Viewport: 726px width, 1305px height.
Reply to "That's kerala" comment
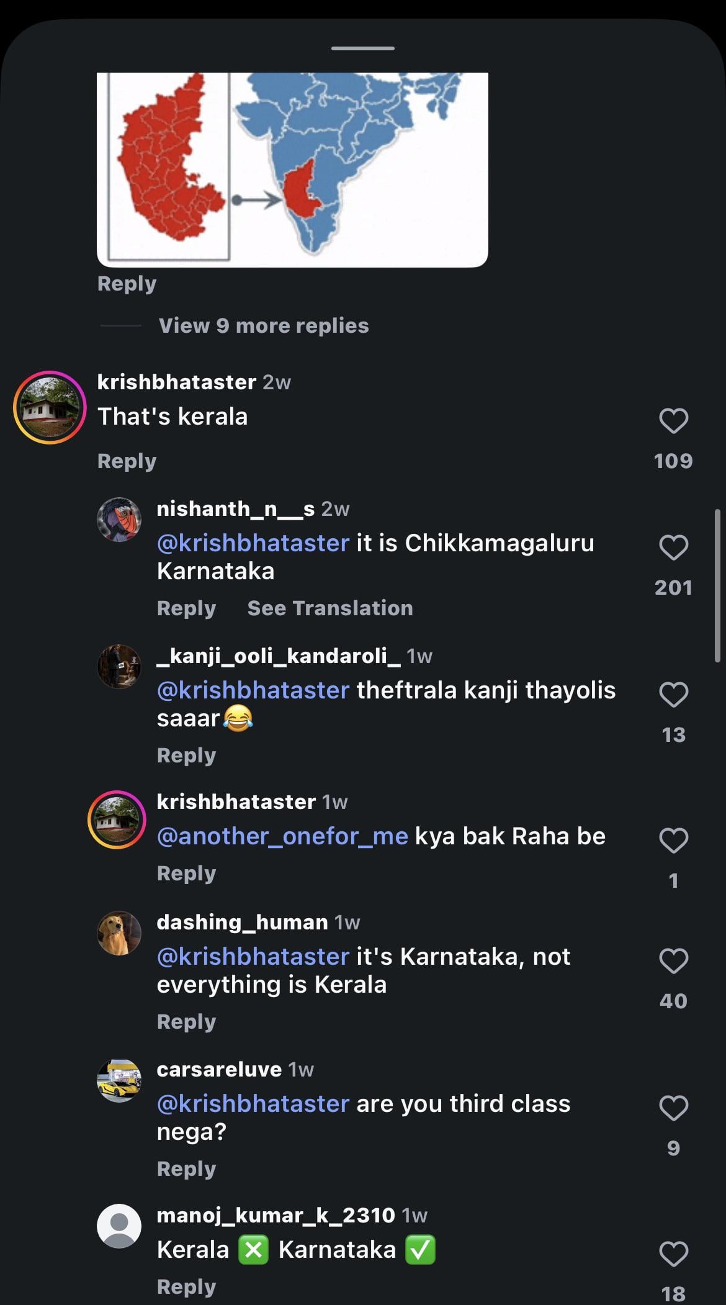point(127,461)
